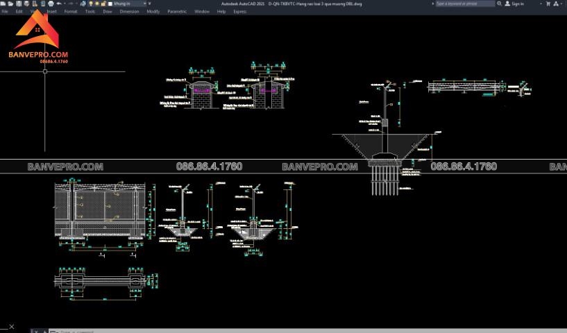Screen dimensions: 567x333
Task: Open command line customize wrench icon
Action: [x=45, y=331]
